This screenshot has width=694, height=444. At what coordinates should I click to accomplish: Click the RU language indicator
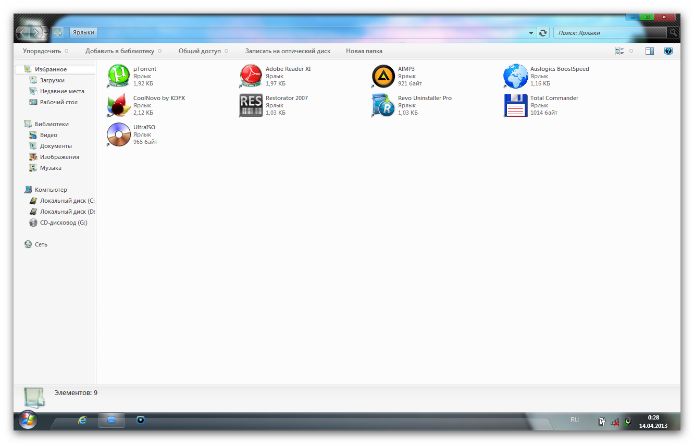tap(575, 420)
